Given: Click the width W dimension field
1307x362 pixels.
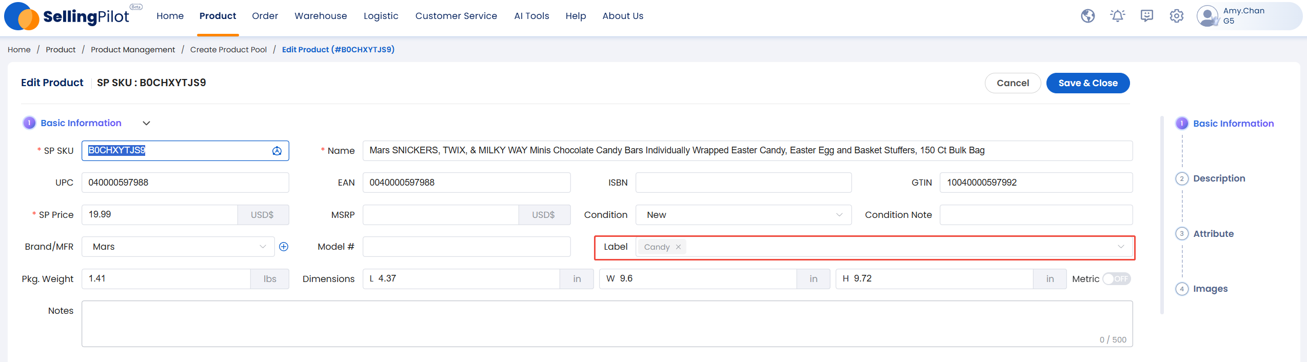Looking at the screenshot, I should coord(698,279).
